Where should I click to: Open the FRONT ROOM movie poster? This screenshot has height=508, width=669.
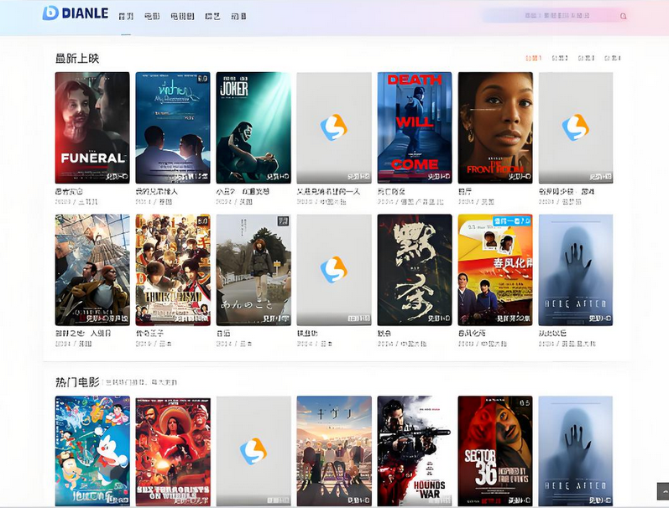(x=495, y=127)
